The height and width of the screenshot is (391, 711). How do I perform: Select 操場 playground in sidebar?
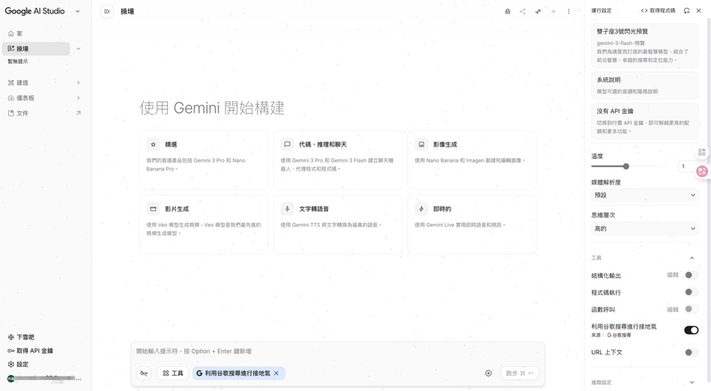click(x=36, y=49)
